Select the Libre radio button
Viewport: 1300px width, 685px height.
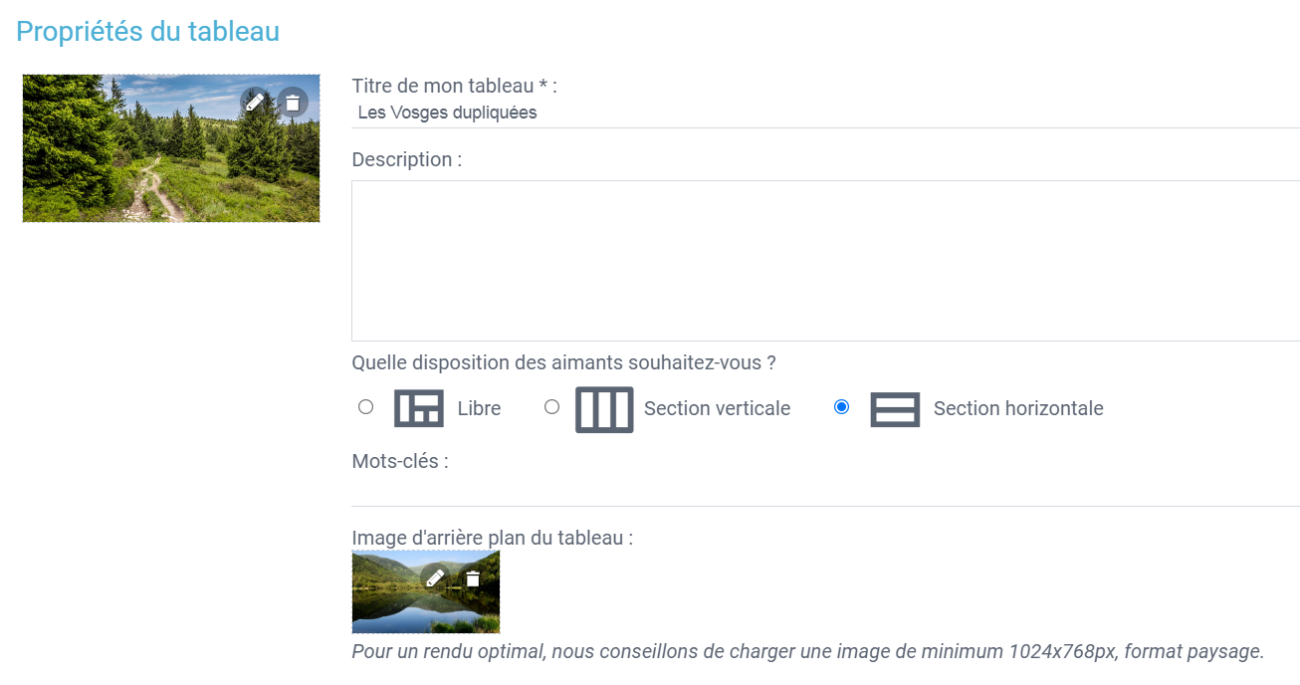(x=365, y=407)
